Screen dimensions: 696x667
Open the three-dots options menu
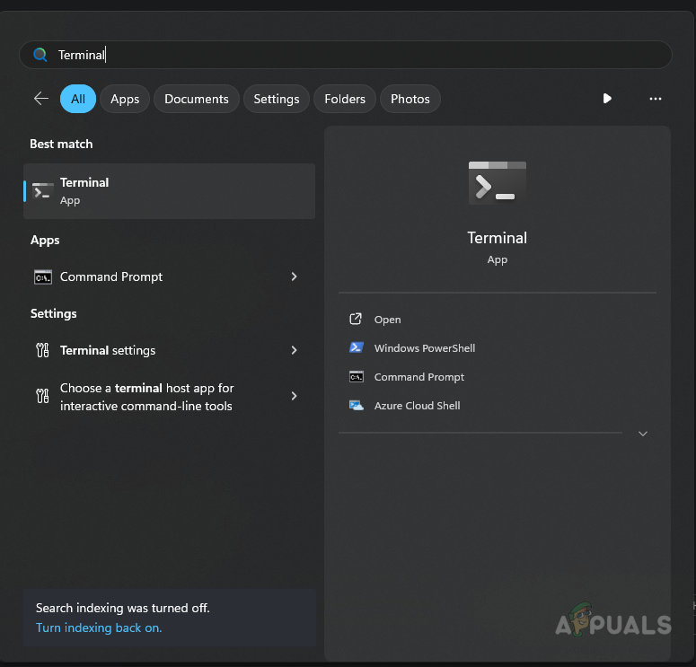(656, 99)
